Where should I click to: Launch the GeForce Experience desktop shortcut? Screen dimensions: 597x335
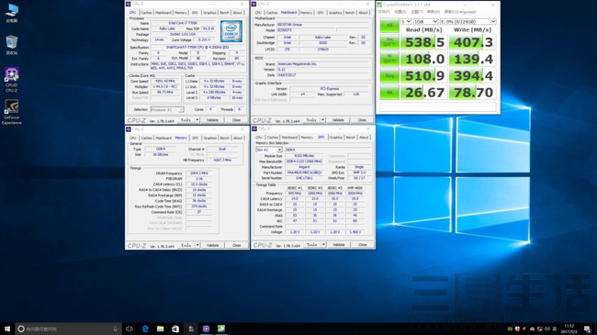pos(11,112)
